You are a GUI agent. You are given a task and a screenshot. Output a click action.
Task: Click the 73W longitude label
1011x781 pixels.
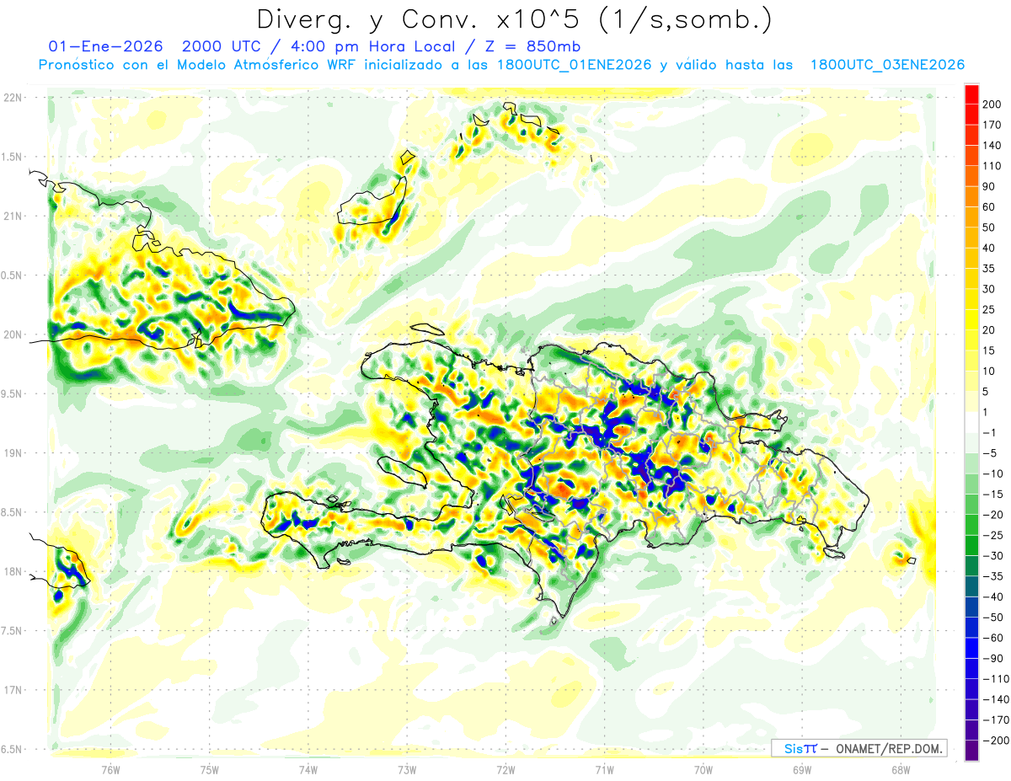(407, 768)
